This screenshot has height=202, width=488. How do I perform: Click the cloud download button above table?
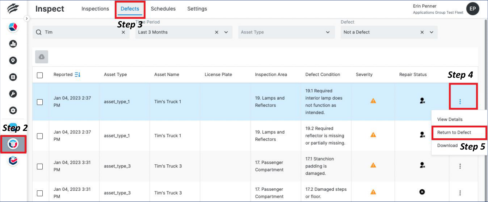point(42,57)
